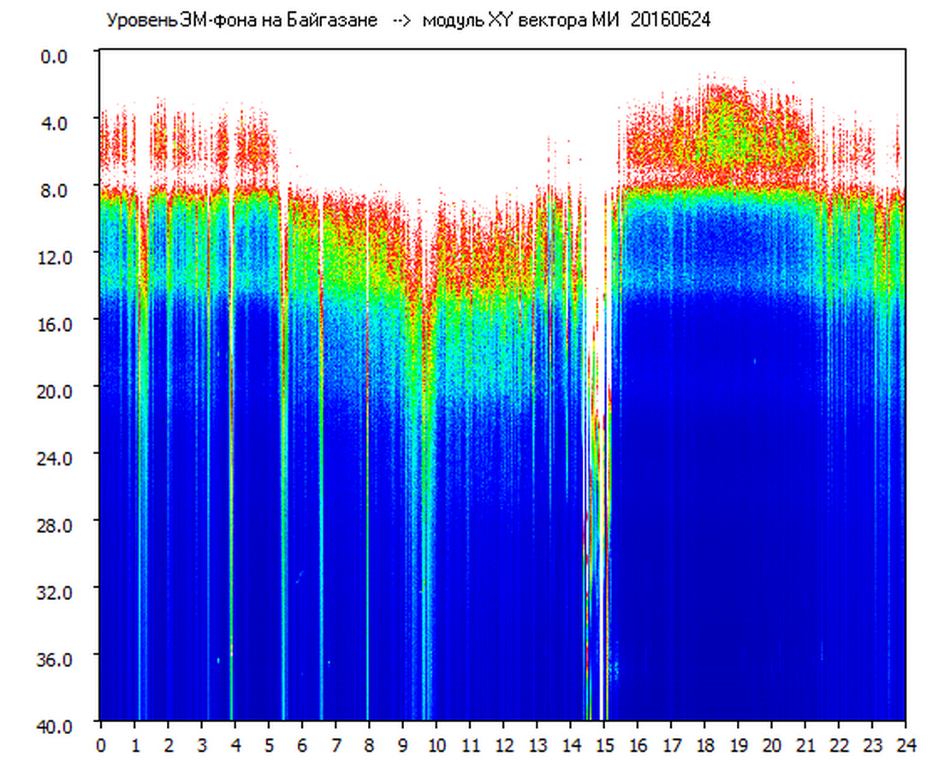Click the hour 18 label on time axis
Screen dimensions: 938x770
pyautogui.click(x=704, y=744)
